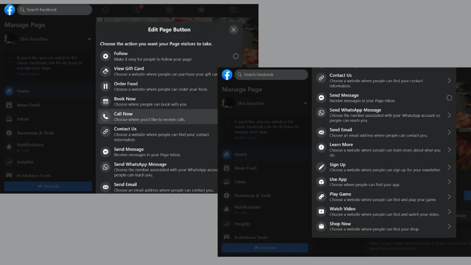This screenshot has width=471, height=265.
Task: Click the Facebook logo in the left window
Action: (x=10, y=10)
